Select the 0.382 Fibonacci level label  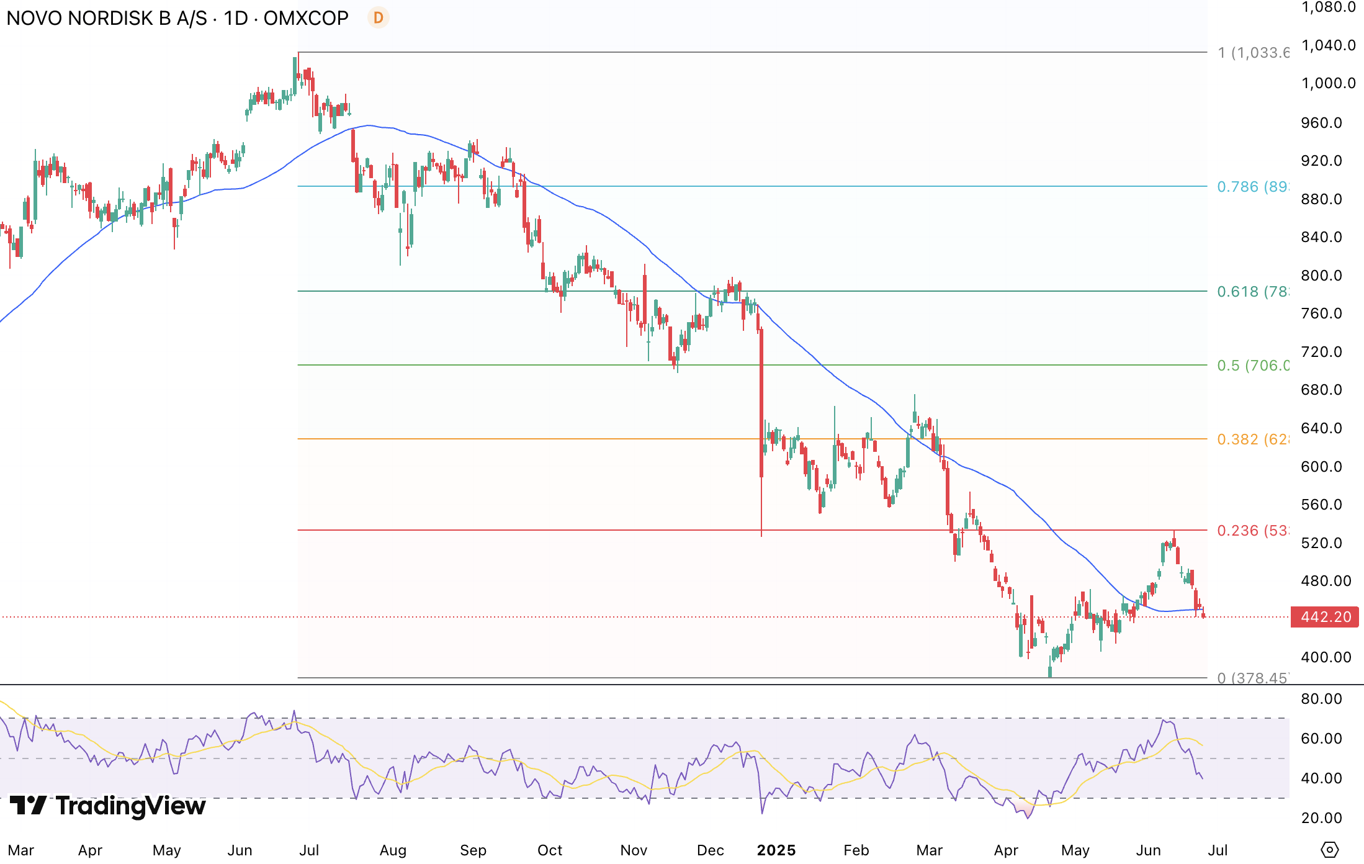click(x=1252, y=439)
